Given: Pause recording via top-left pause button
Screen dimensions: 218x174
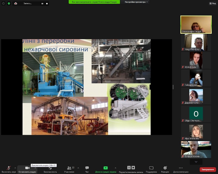Looking at the screenshot, I should pos(42,4).
